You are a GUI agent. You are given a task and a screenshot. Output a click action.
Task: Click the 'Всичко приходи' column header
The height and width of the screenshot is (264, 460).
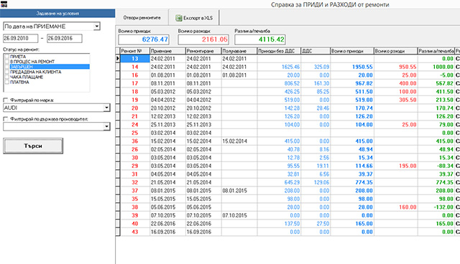click(352, 51)
